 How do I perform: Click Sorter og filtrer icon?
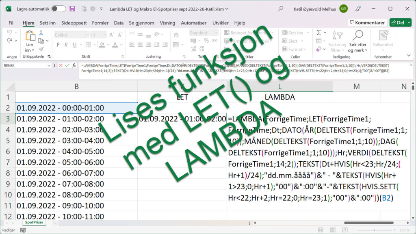pos(338,35)
